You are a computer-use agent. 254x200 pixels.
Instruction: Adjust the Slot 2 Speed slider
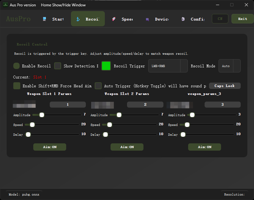pyautogui.click(x=130, y=125)
